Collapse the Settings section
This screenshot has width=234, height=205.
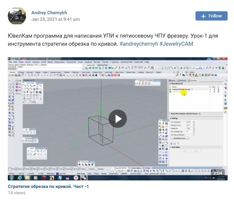[x=170, y=118]
